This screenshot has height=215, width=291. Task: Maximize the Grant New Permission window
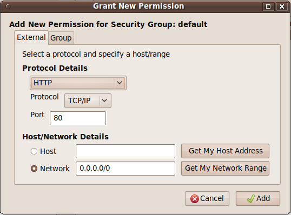pos(268,6)
